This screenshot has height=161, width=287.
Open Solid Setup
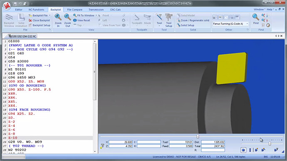click(x=186, y=25)
